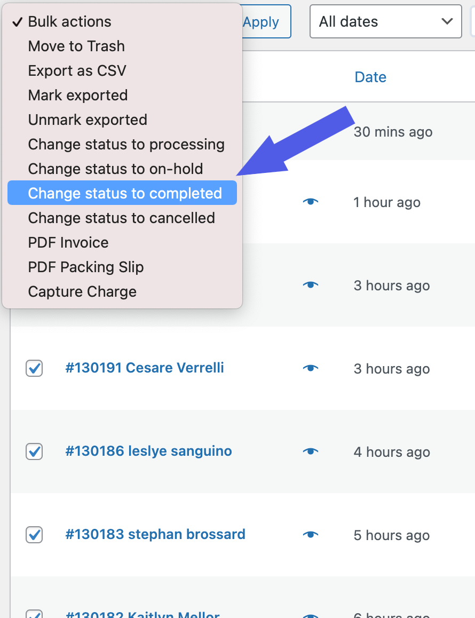Open order #130191 Cesare Verrelli link
The width and height of the screenshot is (475, 618).
tap(145, 368)
